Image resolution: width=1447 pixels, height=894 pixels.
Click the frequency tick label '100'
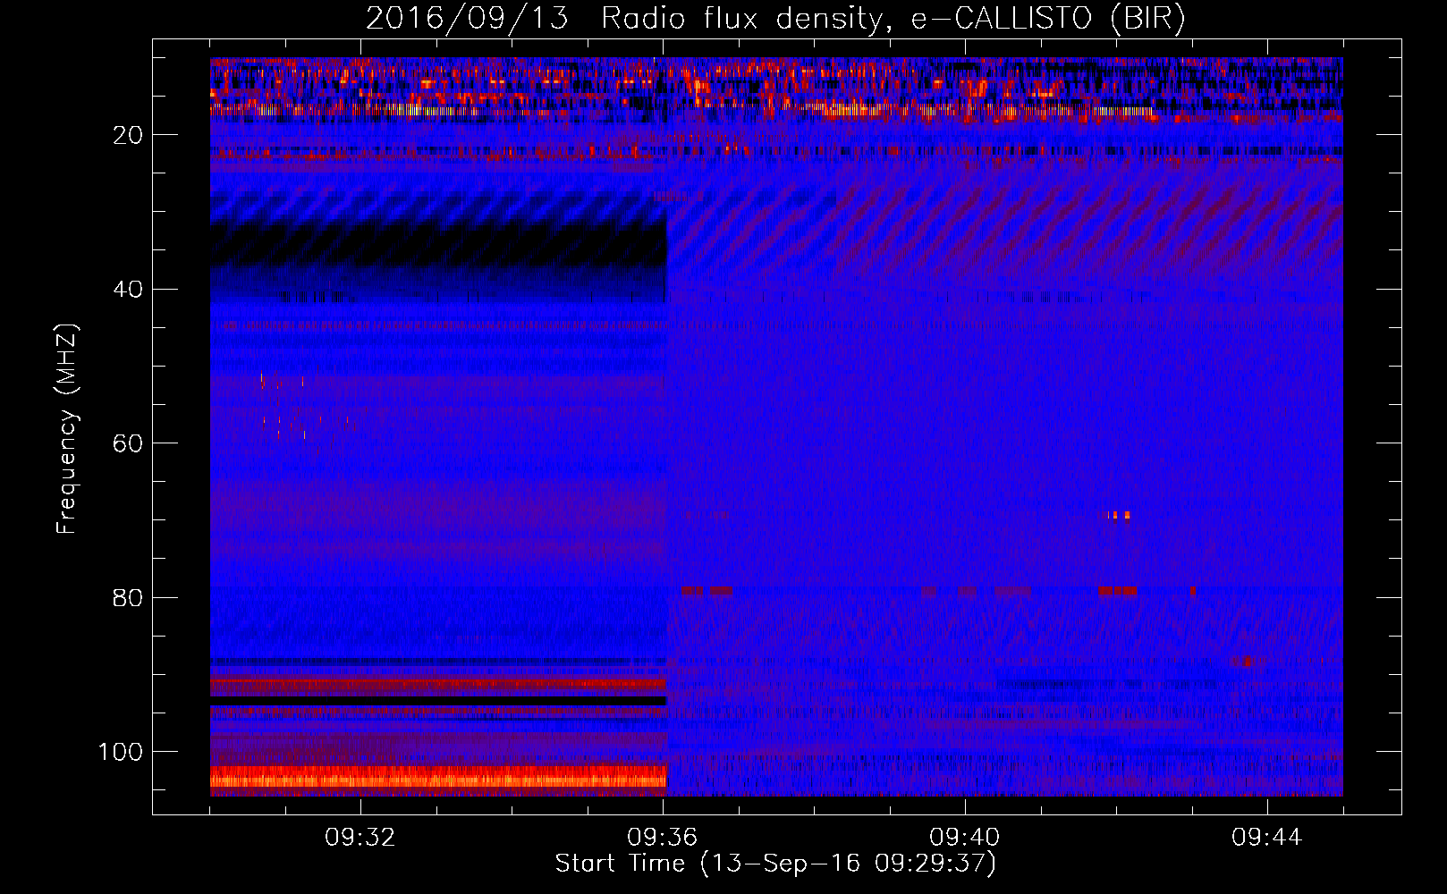tap(121, 752)
